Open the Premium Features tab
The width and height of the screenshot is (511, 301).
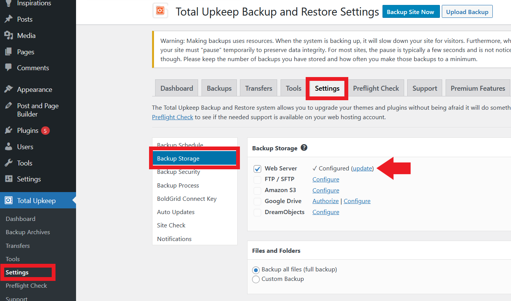pyautogui.click(x=478, y=88)
